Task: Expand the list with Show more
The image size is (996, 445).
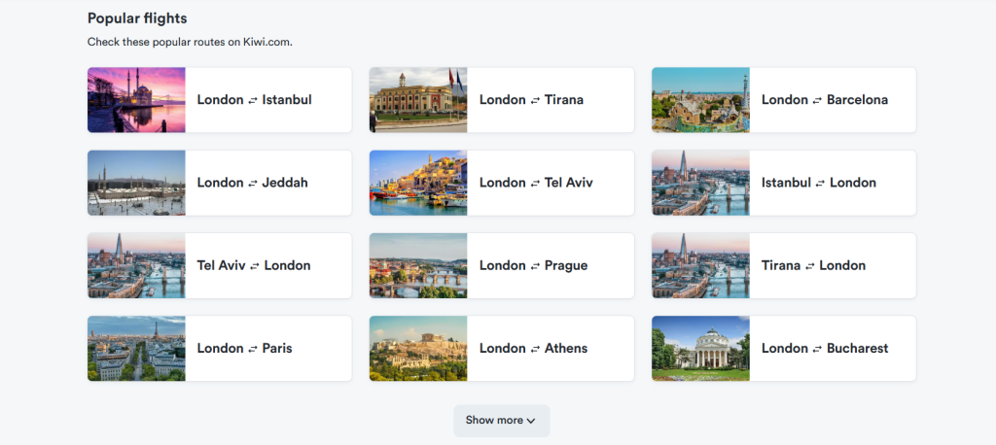Action: tap(501, 421)
